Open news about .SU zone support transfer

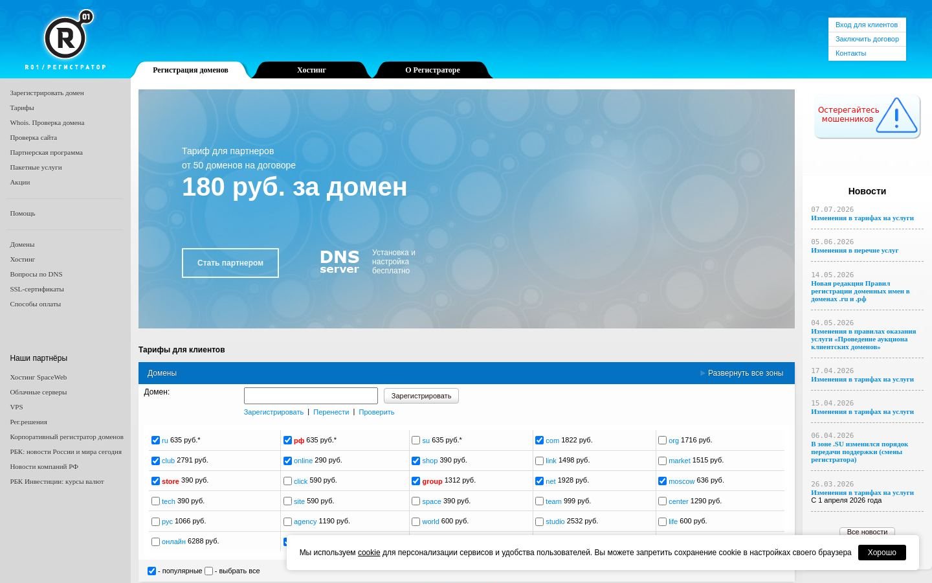[860, 452]
